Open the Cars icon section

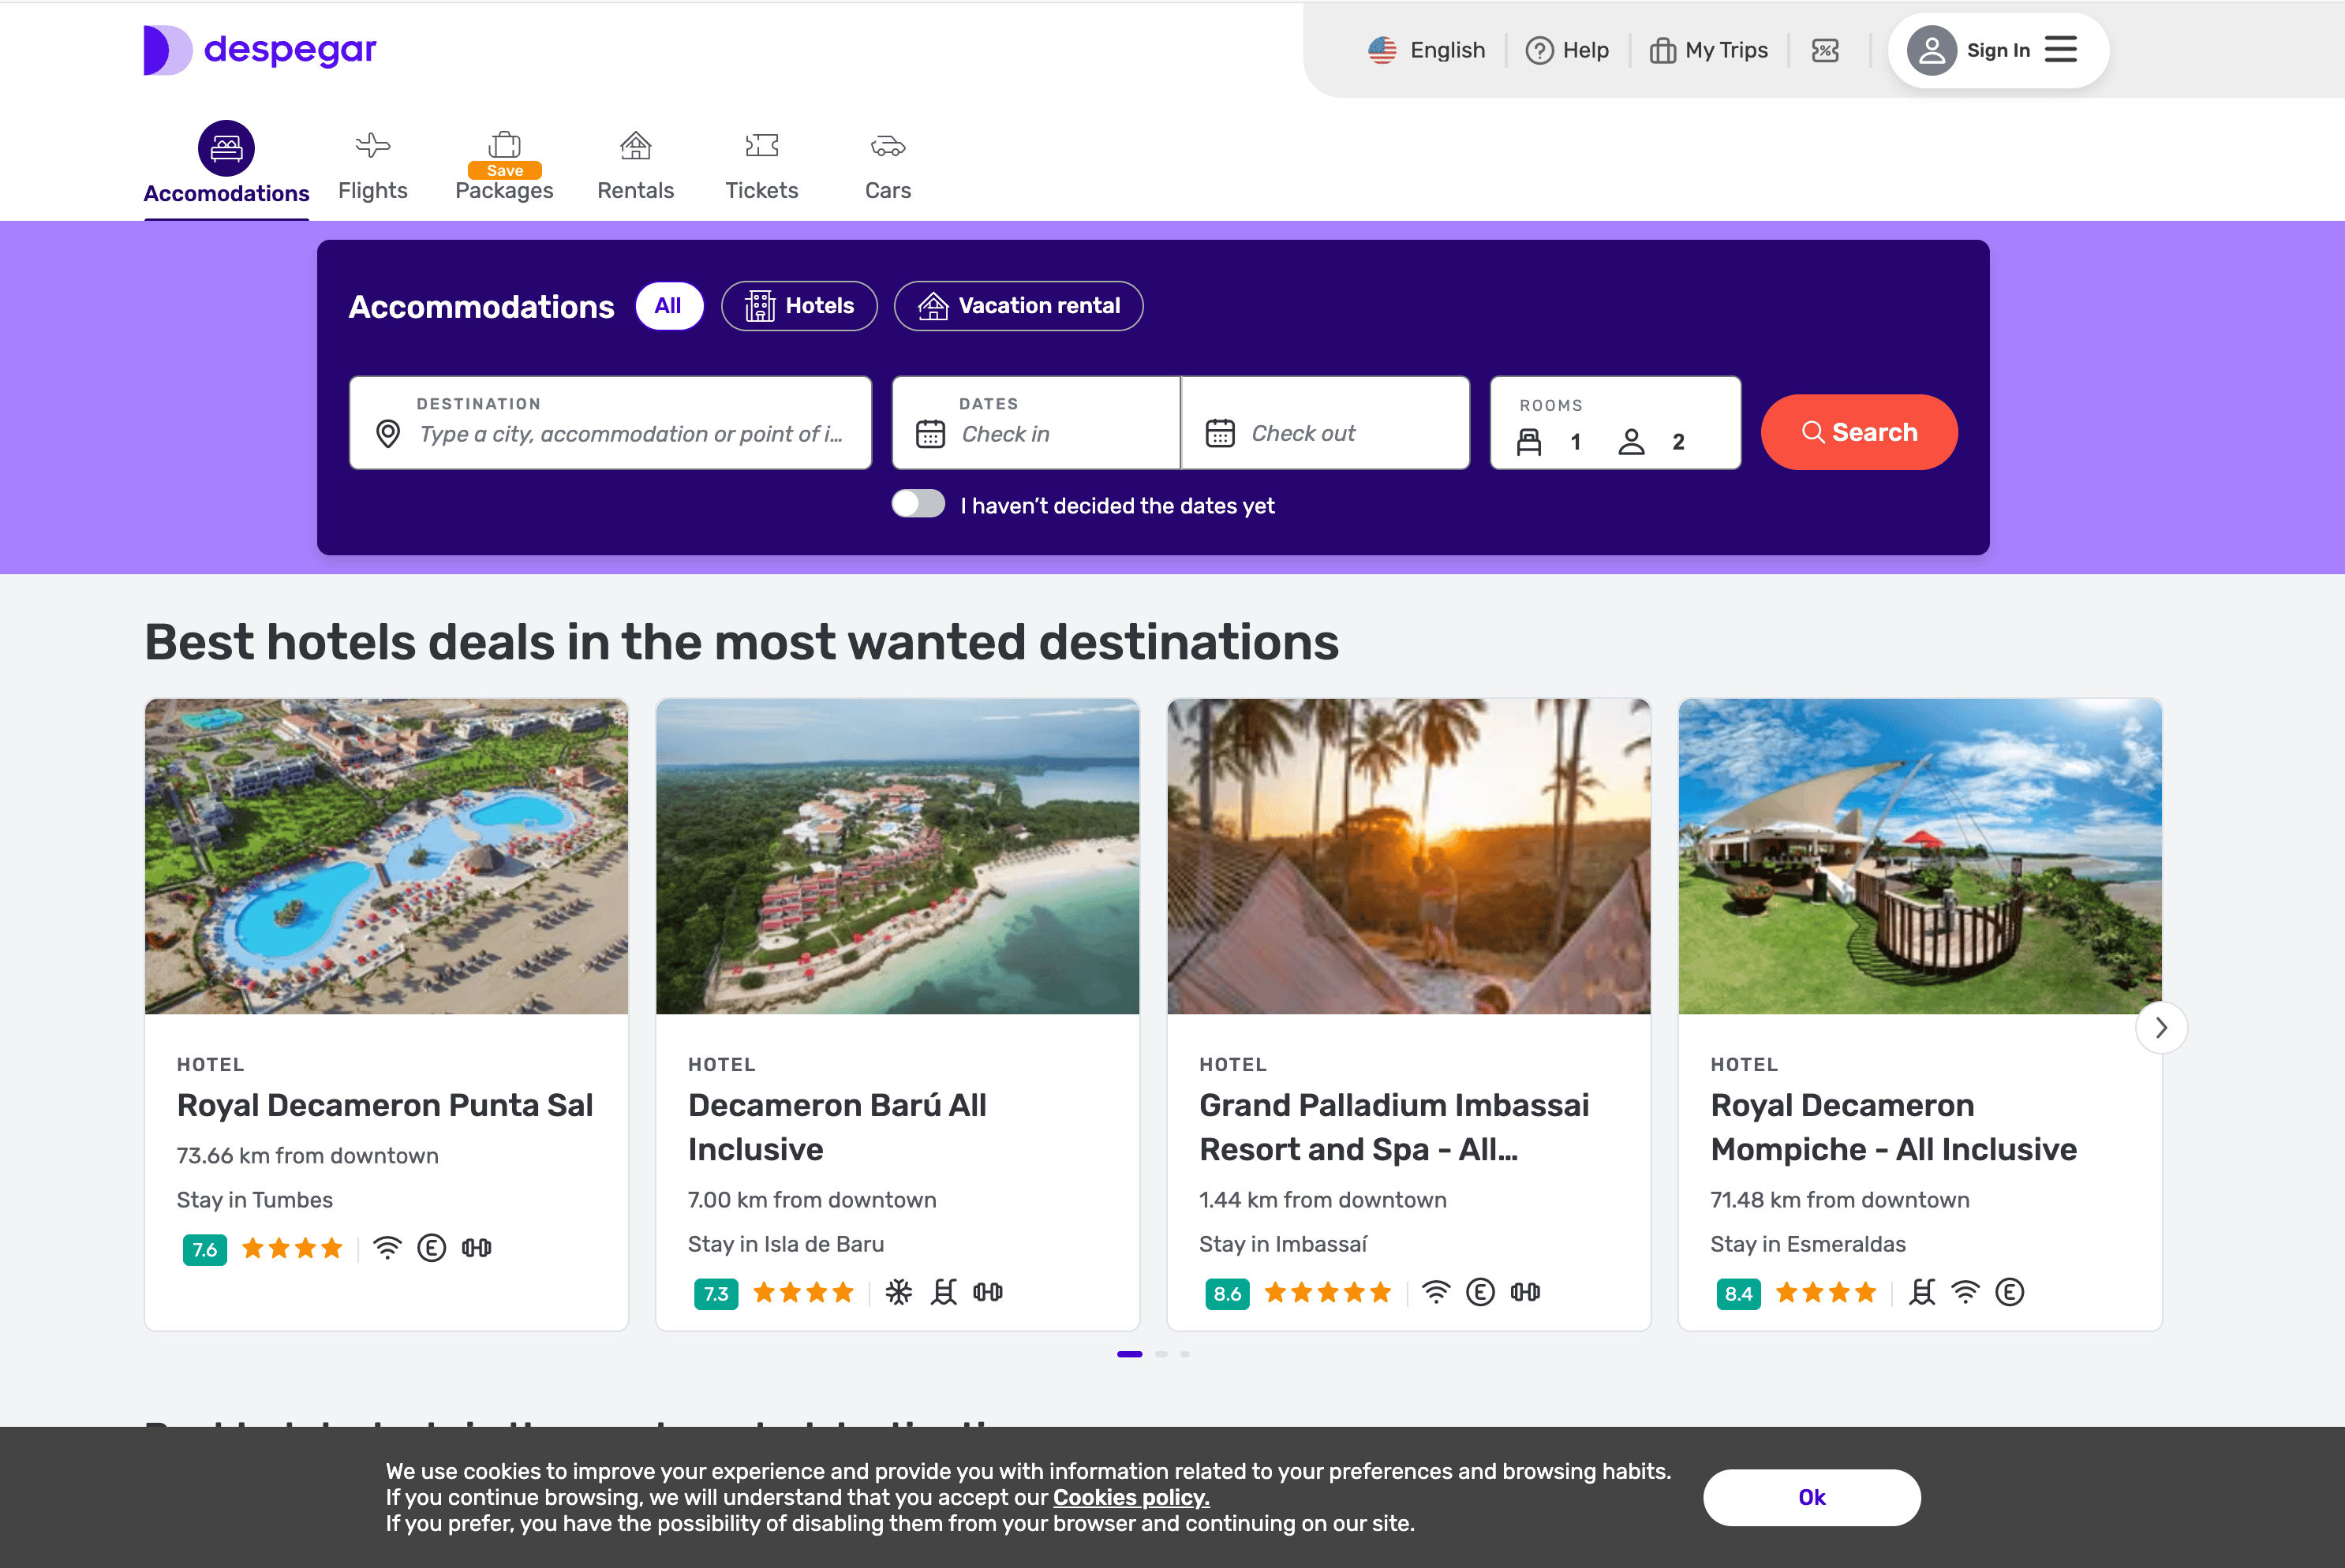(x=888, y=147)
